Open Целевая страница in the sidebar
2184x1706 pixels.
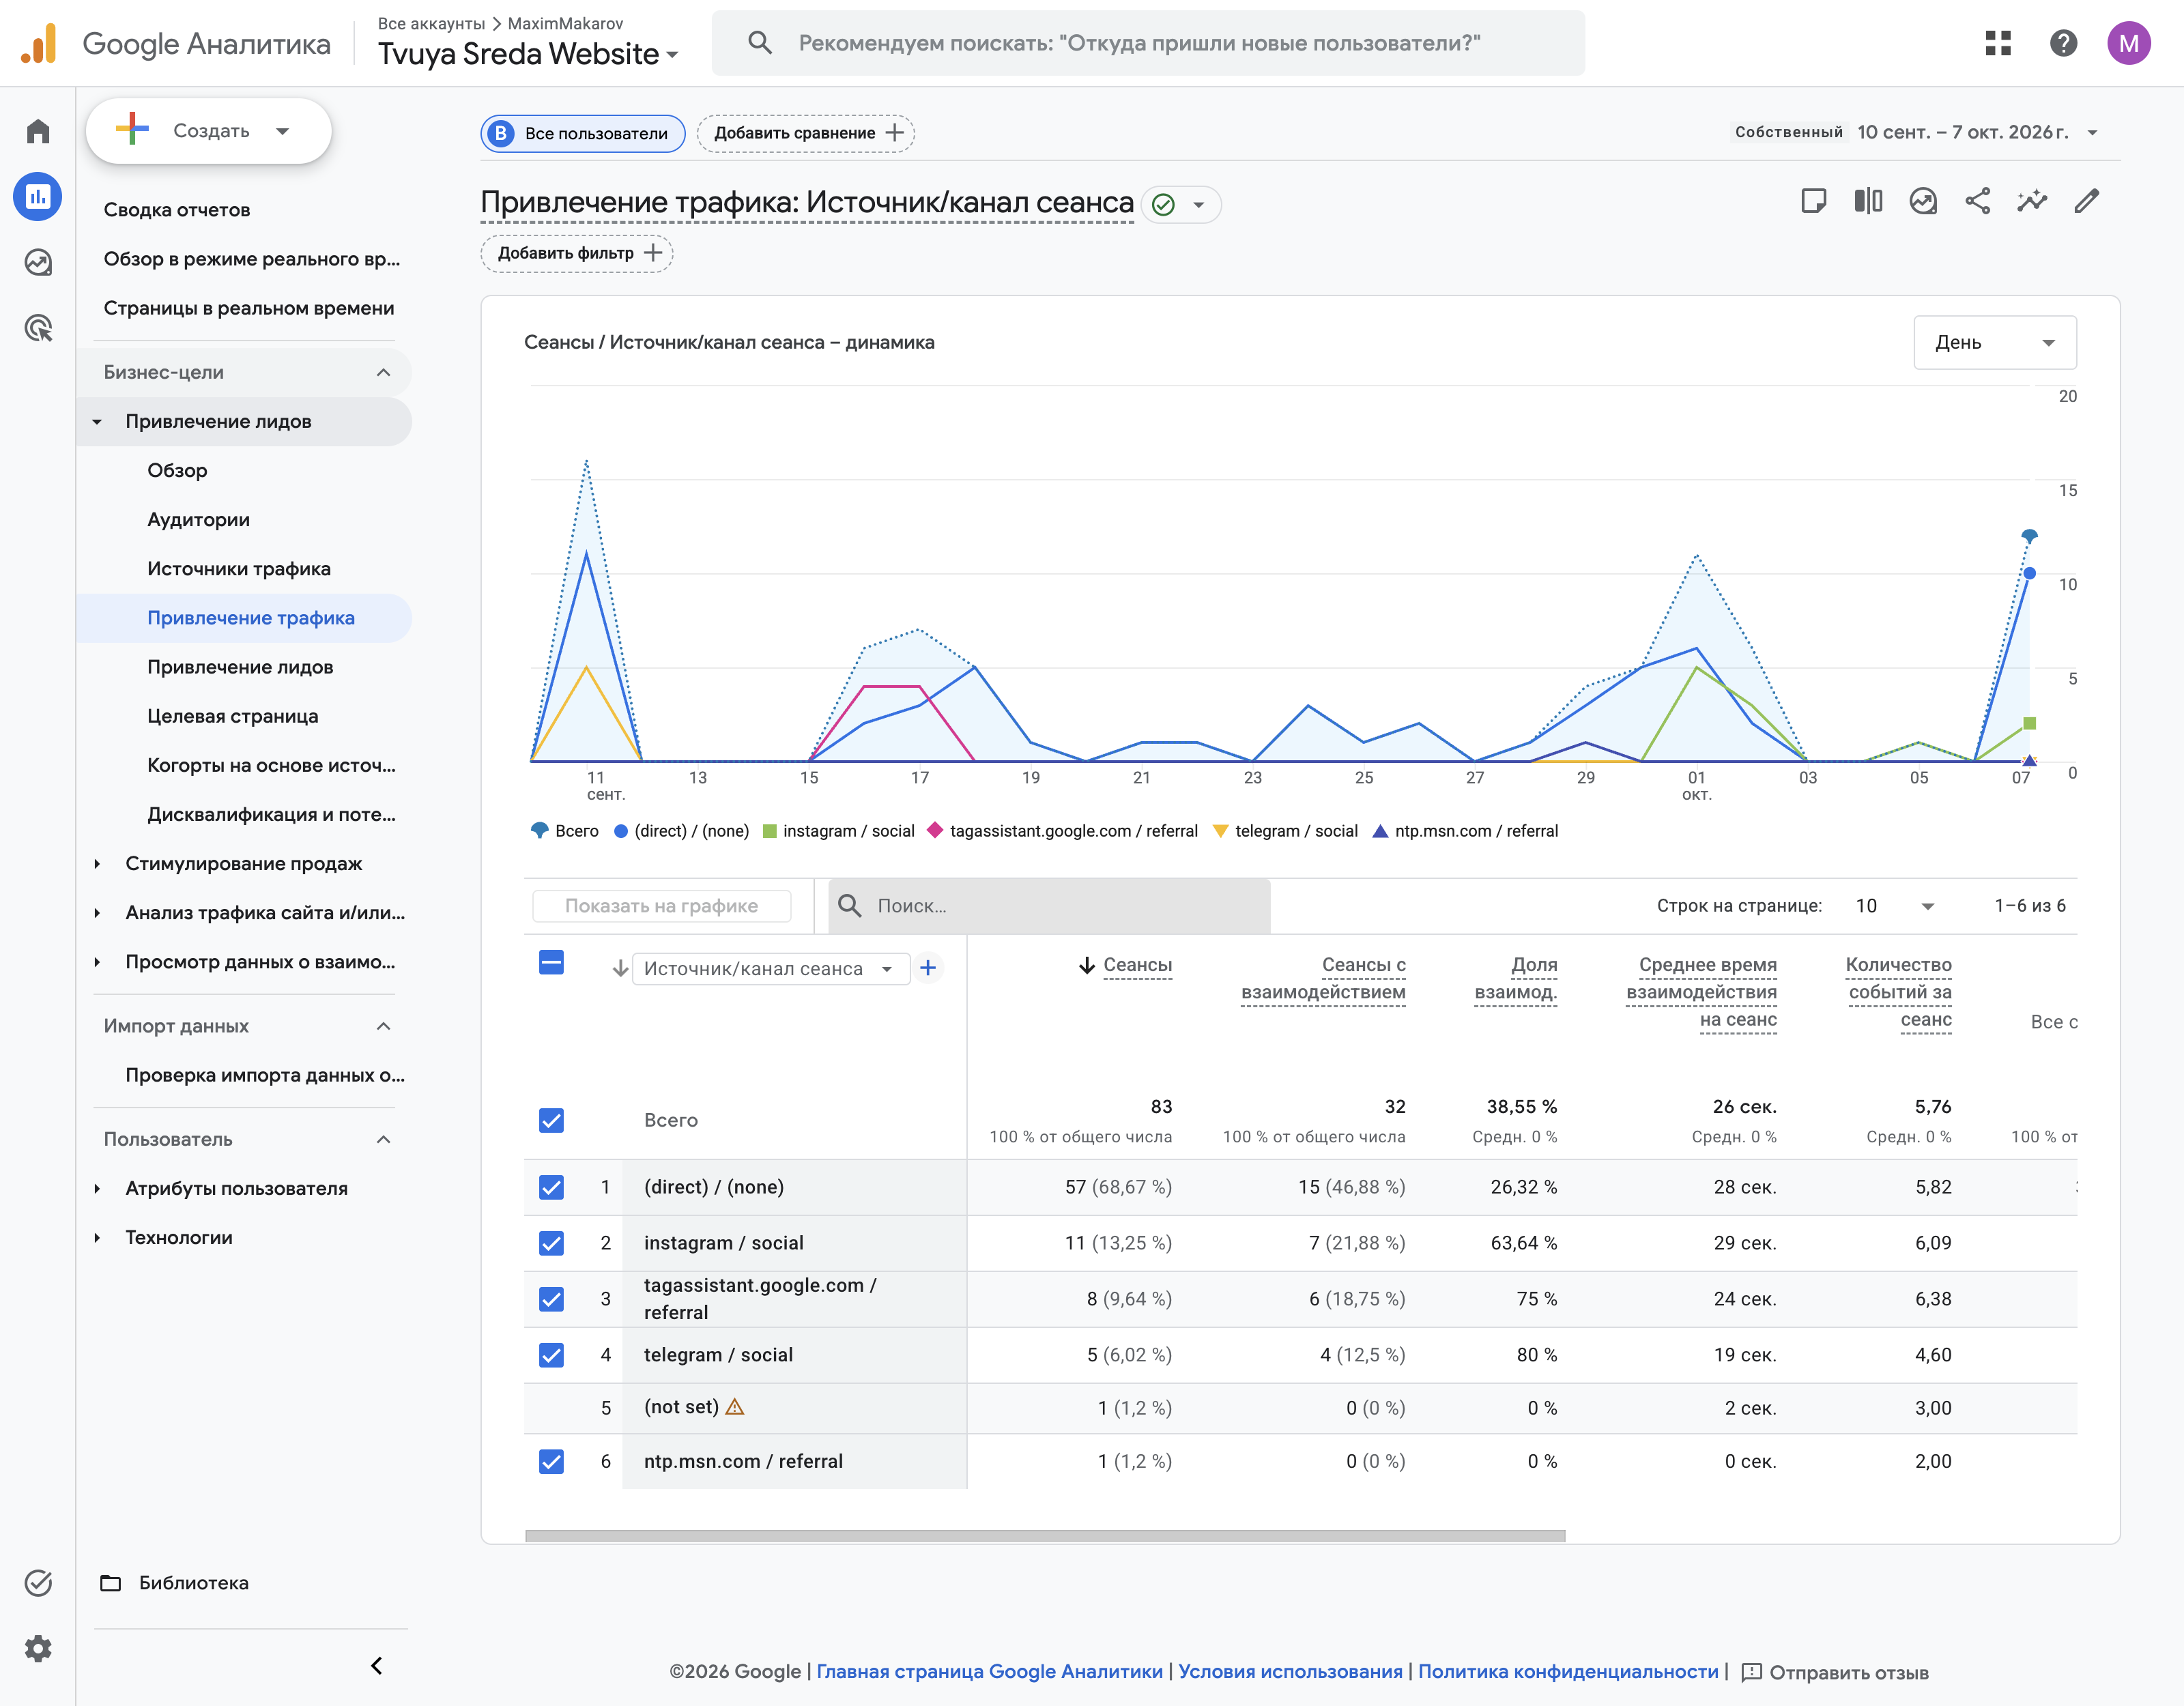pos(233,716)
